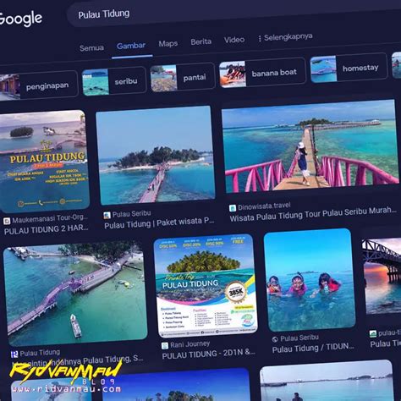The image size is (401, 401).
Task: Switch to the Video tab
Action: [234, 40]
